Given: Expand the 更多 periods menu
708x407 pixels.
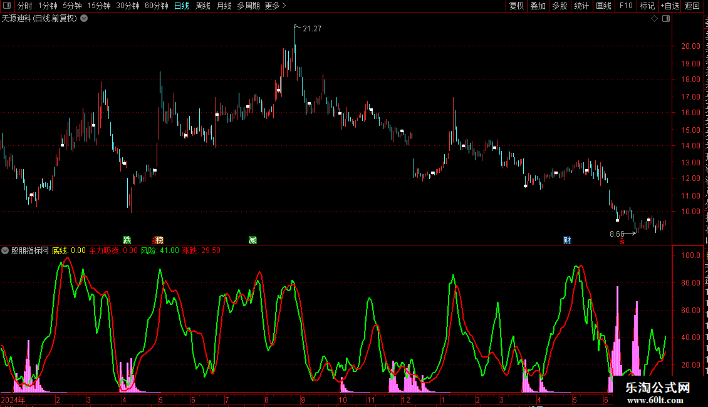Looking at the screenshot, I should (275, 6).
